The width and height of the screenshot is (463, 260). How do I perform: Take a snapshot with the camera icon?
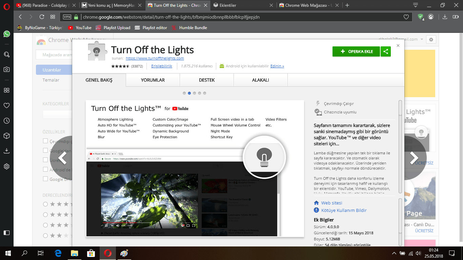pos(6,69)
